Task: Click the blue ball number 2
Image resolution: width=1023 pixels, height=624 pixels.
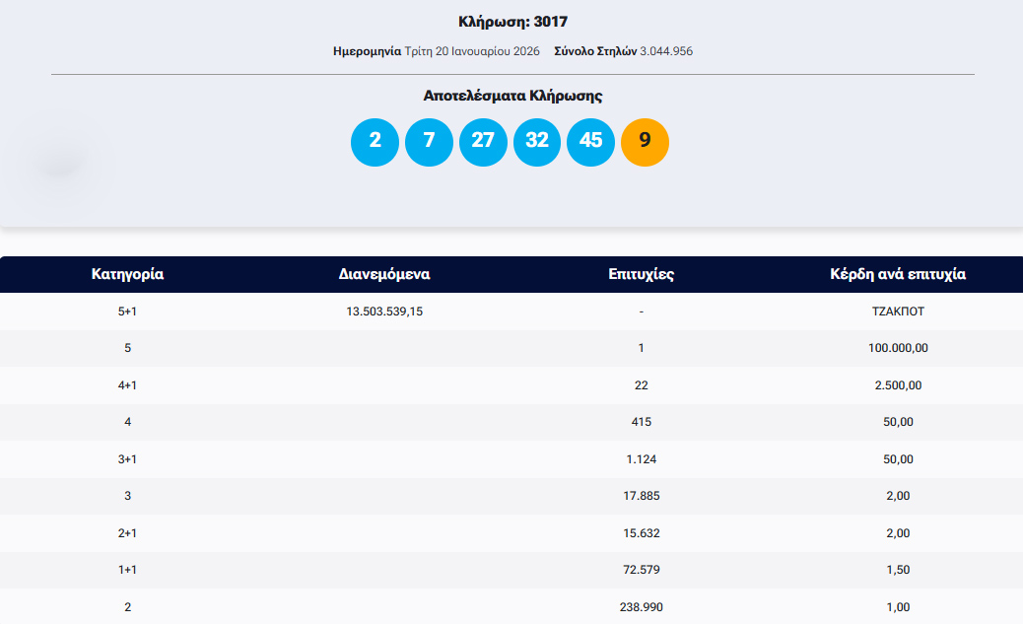Action: [375, 142]
